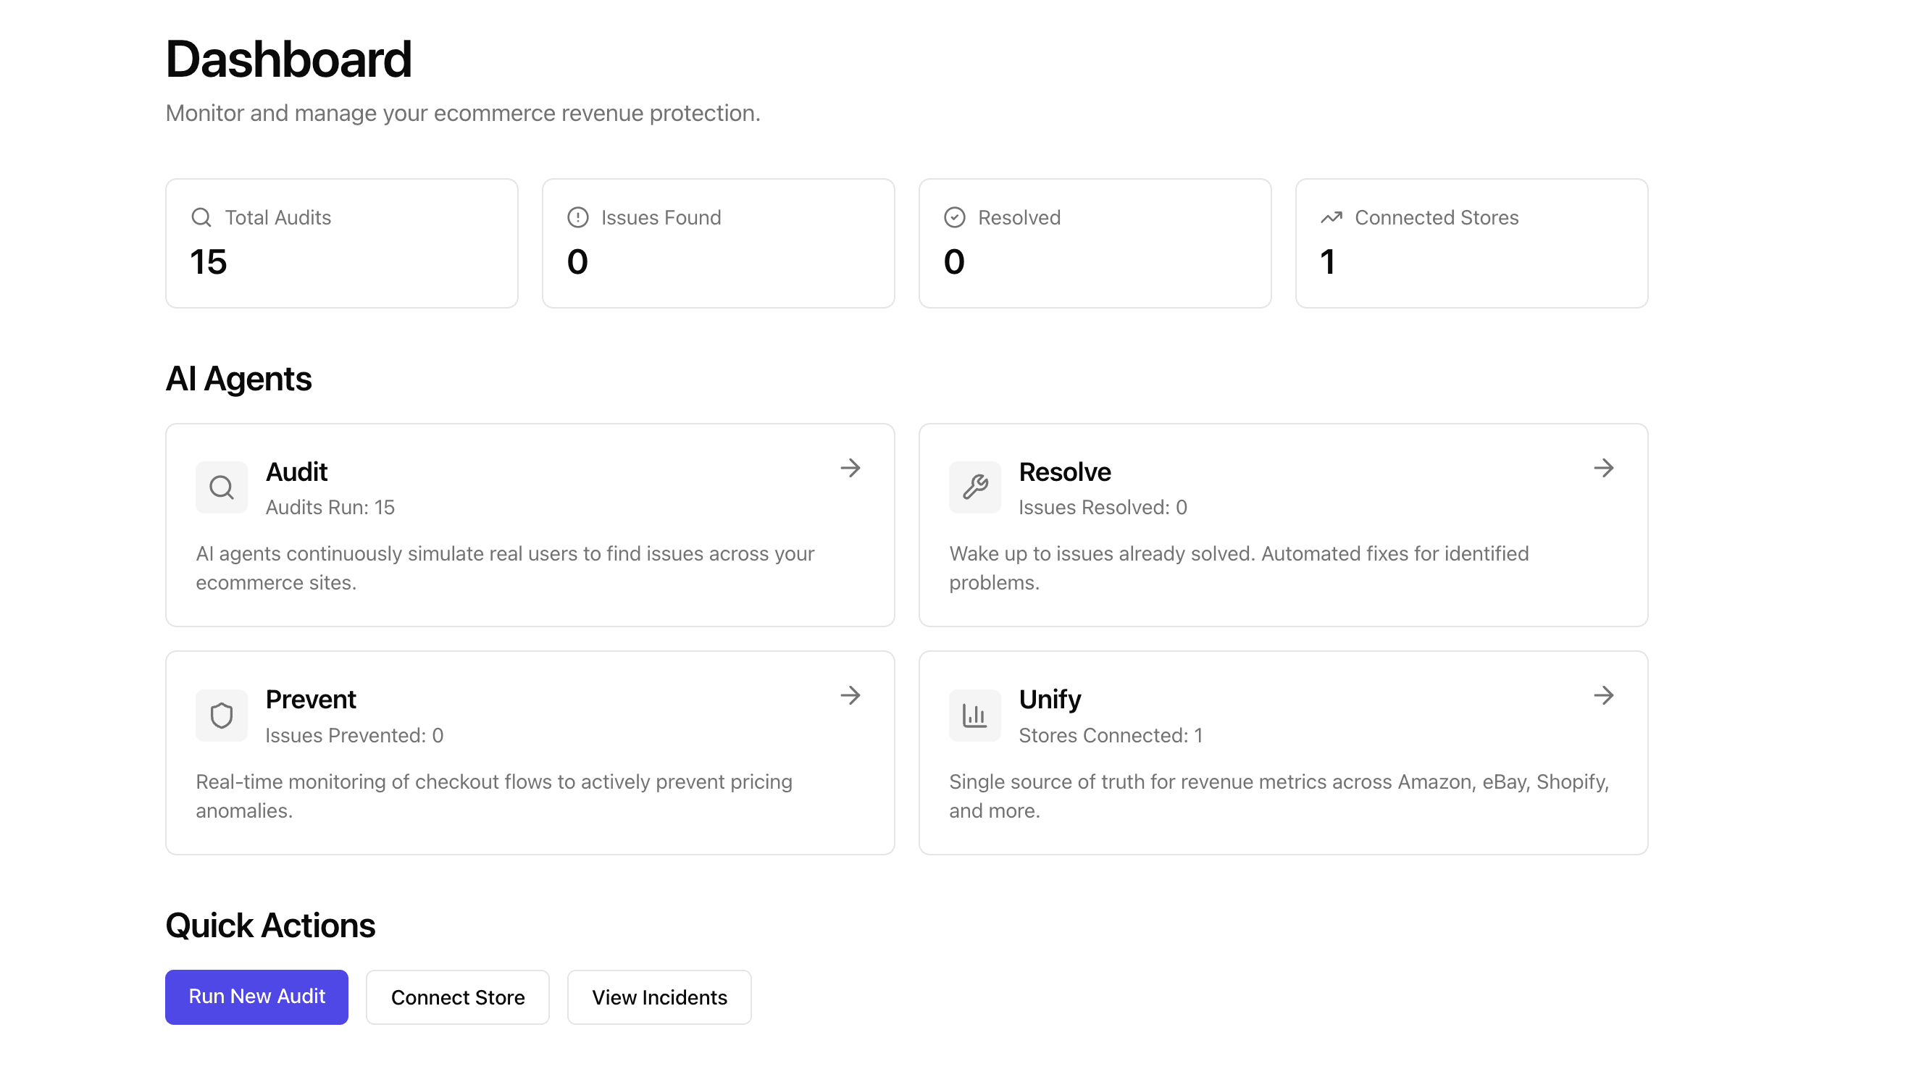This screenshot has width=1927, height=1069.
Task: Select the Prevent agent shield icon
Action: tap(221, 714)
